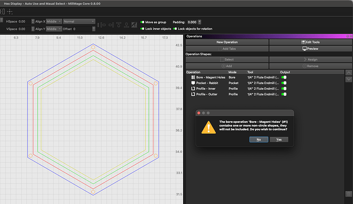Viewport: 353px width, 204px height.
Task: Click the Edit Tools button
Action: [x=311, y=42]
